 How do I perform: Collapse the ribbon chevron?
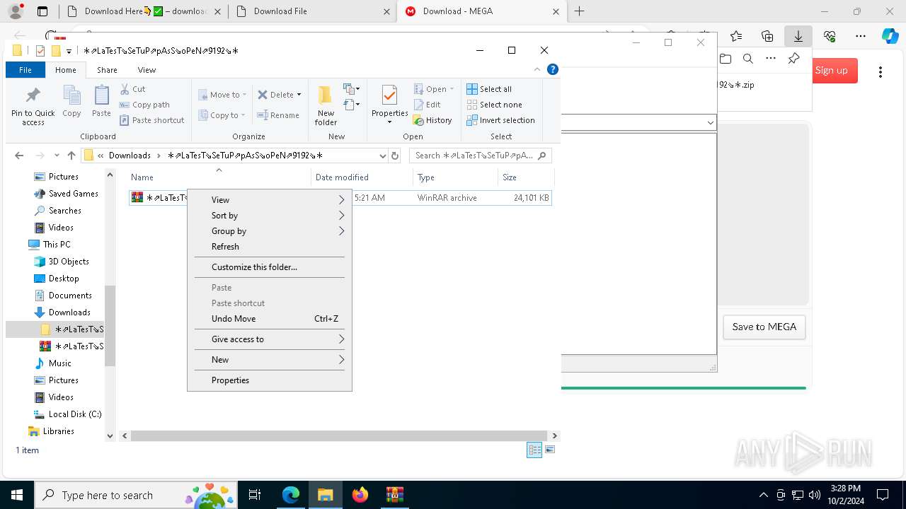(x=537, y=69)
